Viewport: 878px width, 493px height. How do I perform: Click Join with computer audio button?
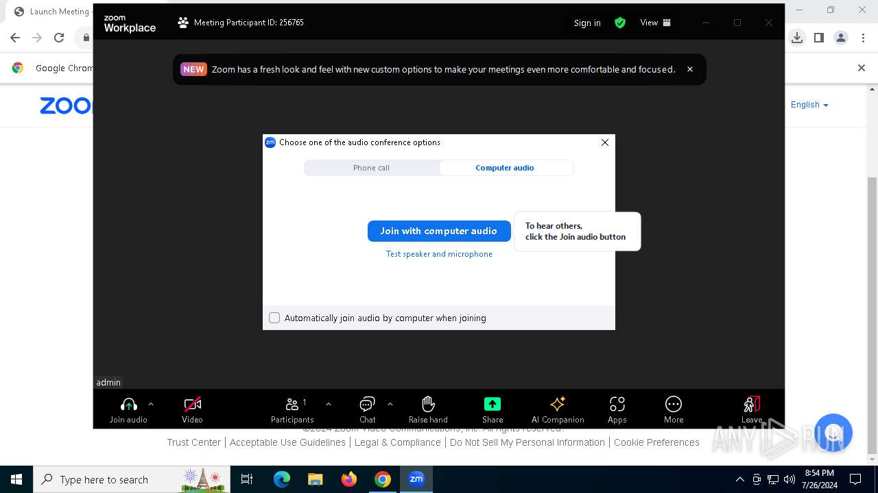click(439, 231)
